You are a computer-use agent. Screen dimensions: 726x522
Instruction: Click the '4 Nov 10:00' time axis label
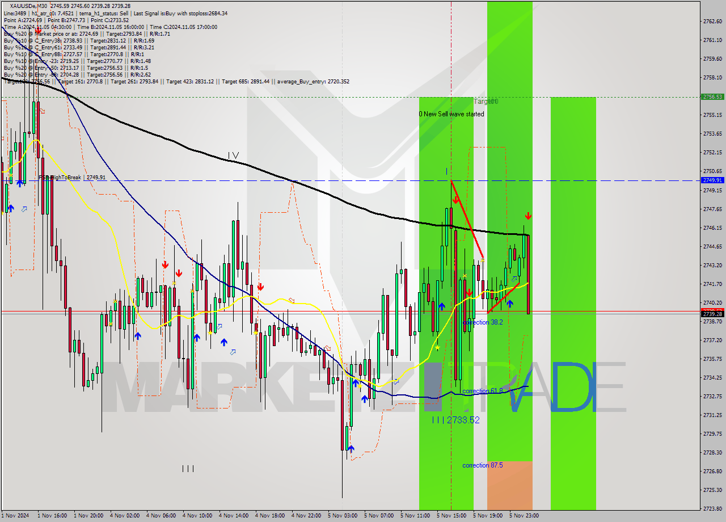[197, 516]
